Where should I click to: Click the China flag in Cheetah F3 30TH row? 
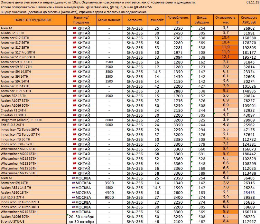pyautogui.click(x=74, y=115)
